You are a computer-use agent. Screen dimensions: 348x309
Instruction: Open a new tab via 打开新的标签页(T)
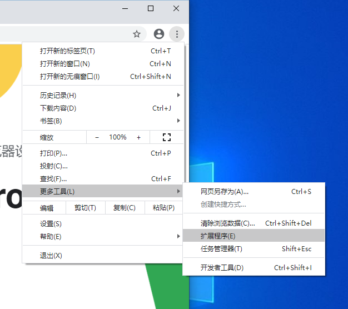coord(103,51)
